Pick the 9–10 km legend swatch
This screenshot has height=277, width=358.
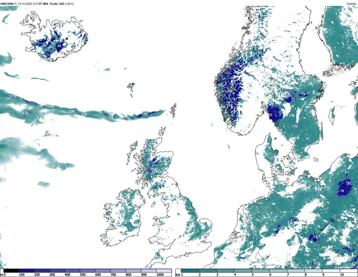coord(331,271)
